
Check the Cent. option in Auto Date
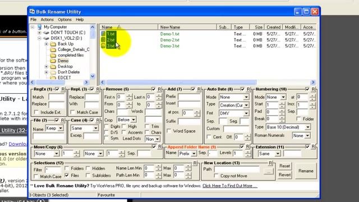pos(209,137)
